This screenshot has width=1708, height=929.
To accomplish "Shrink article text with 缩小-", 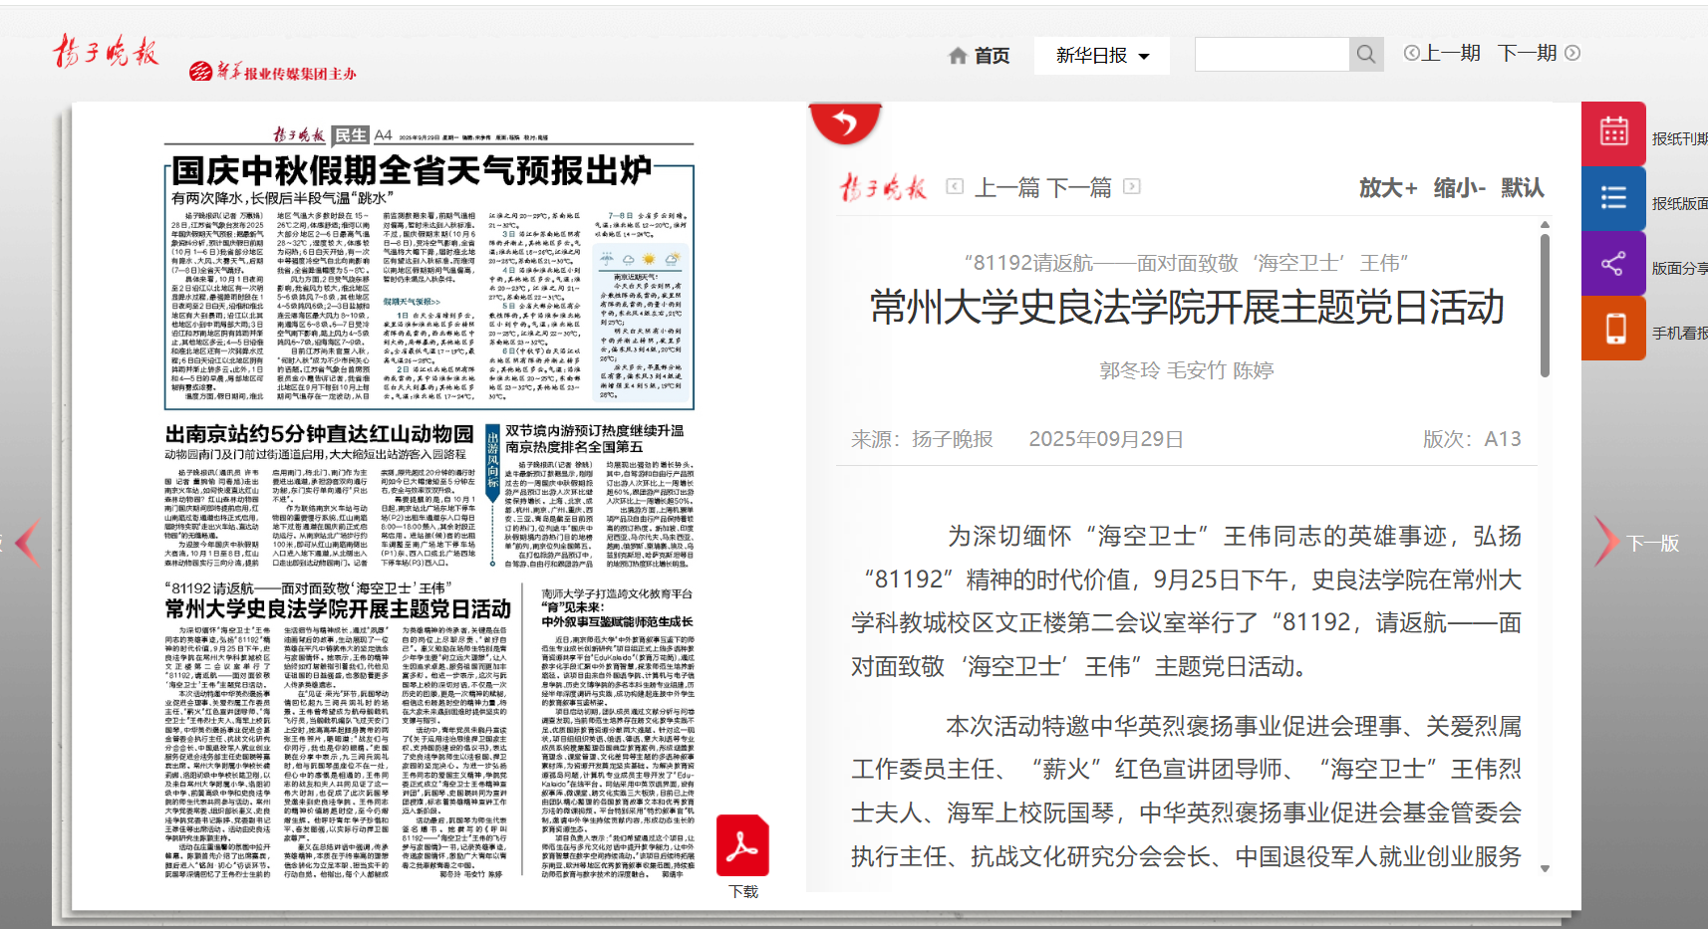I will [x=1459, y=187].
